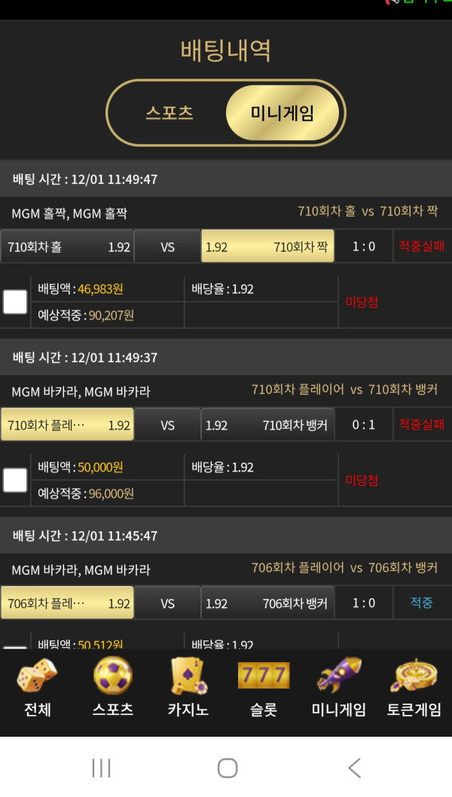Select the 미니게임 tab
Image resolution: width=452 pixels, height=797 pixels.
[282, 113]
